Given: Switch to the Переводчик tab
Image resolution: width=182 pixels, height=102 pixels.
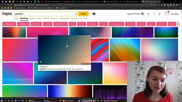Looking at the screenshot, I should (x=64, y=18).
